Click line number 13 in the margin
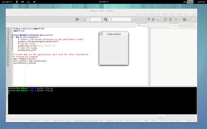207x129 pixels. pos(8,54)
